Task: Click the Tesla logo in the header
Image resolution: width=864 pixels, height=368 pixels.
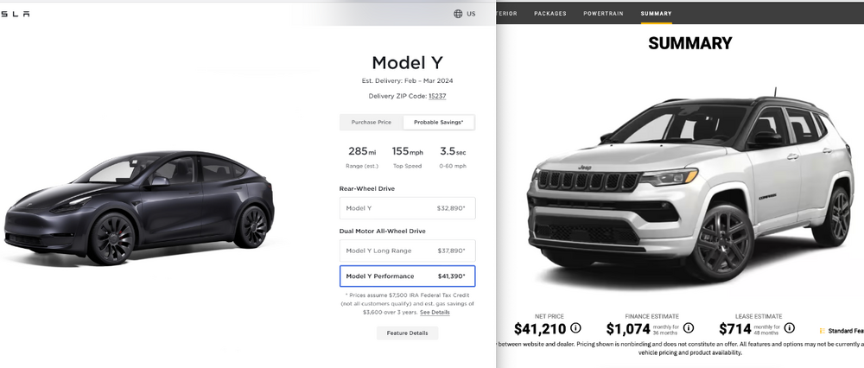Action: point(16,14)
